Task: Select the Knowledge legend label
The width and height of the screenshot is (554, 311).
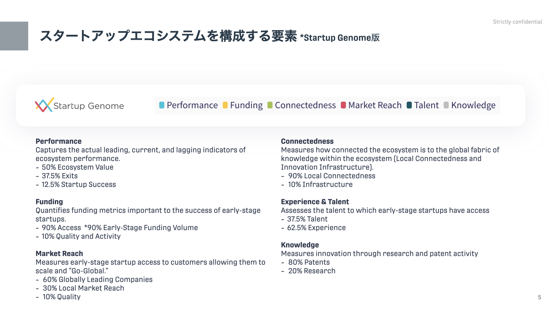Action: 473,105
